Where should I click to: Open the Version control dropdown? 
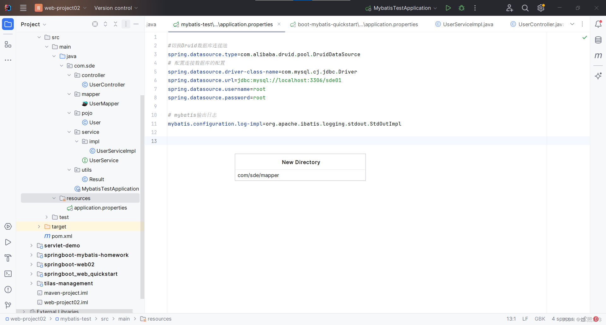click(x=116, y=8)
